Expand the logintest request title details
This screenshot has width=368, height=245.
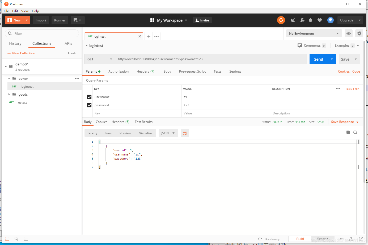coord(87,46)
